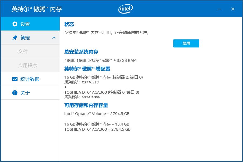Open the 设置 page in sidebar
Viewport: 243px width, 162px height.
click(x=25, y=24)
